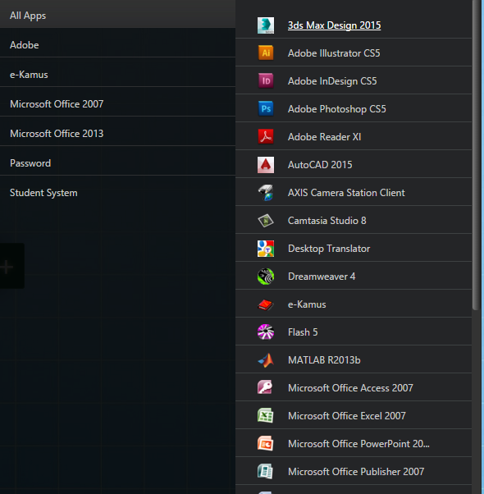Click the Adobe Reader XI label
484x494 pixels.
point(324,137)
